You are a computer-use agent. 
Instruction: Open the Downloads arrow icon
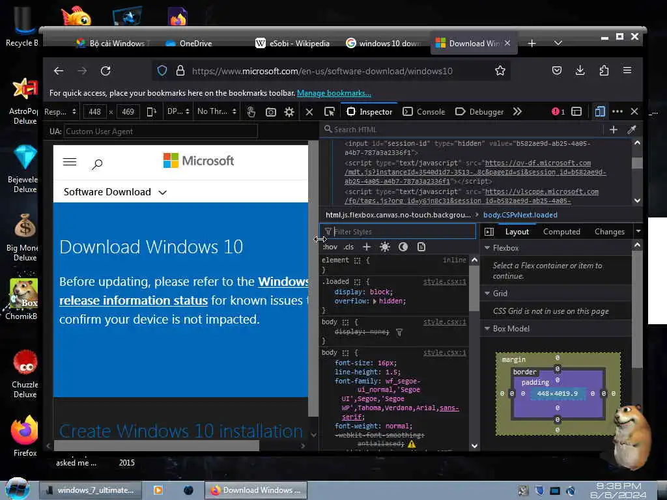point(580,70)
